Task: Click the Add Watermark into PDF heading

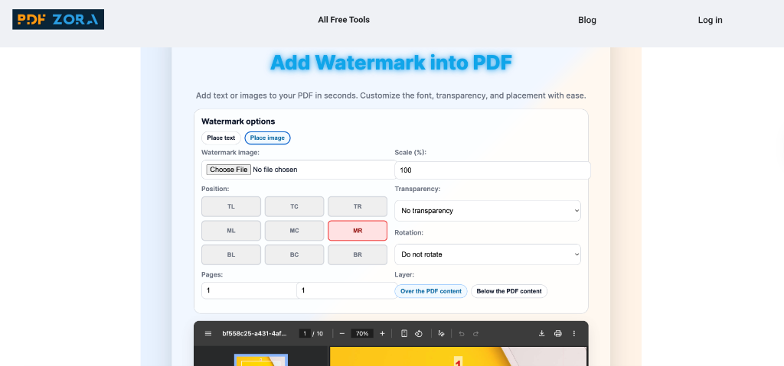Action: (391, 63)
